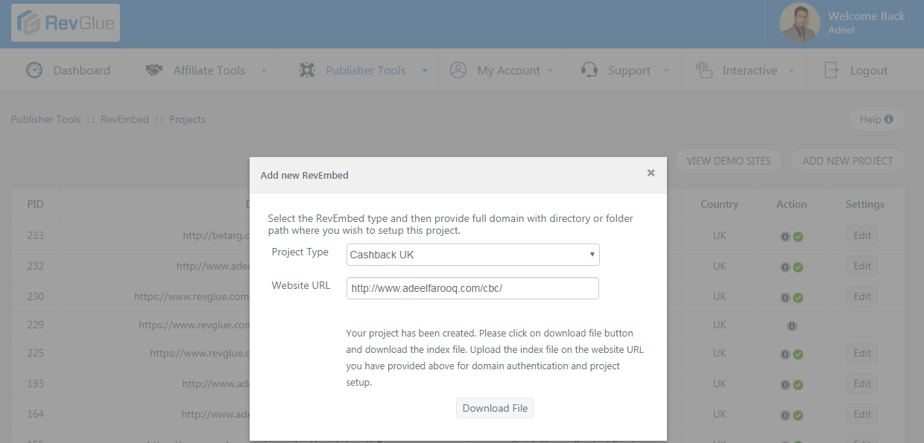This screenshot has width=924, height=443.
Task: Click the Publisher Tools puzzle icon
Action: click(307, 70)
